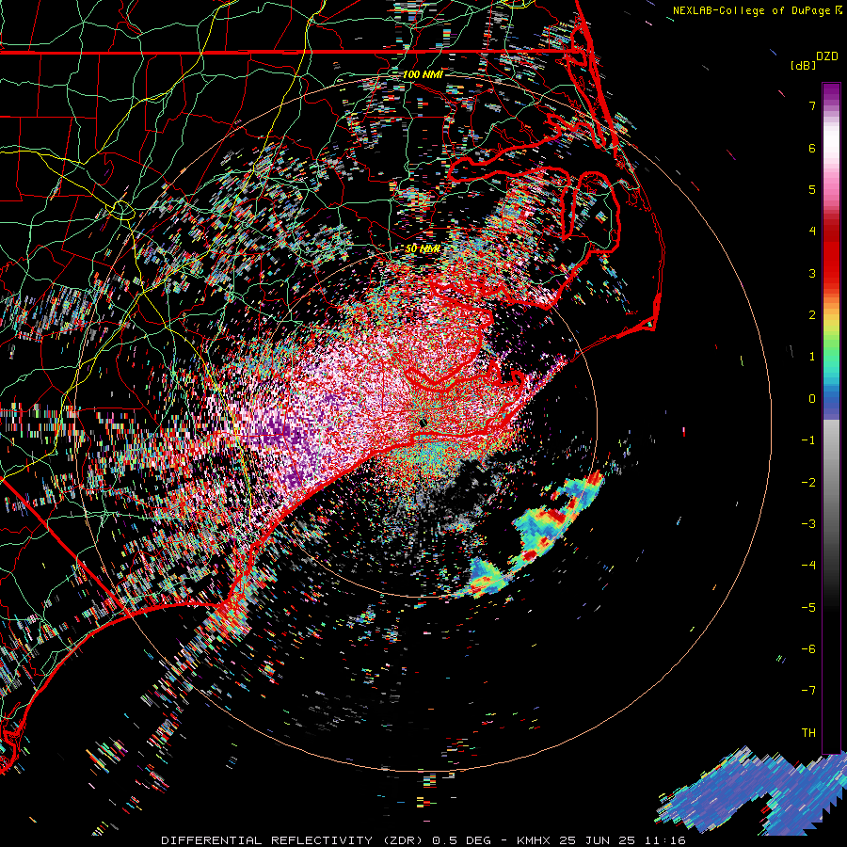Click the 25 JUN 25 11:16 timestamp
The height and width of the screenshot is (847, 847).
622,840
